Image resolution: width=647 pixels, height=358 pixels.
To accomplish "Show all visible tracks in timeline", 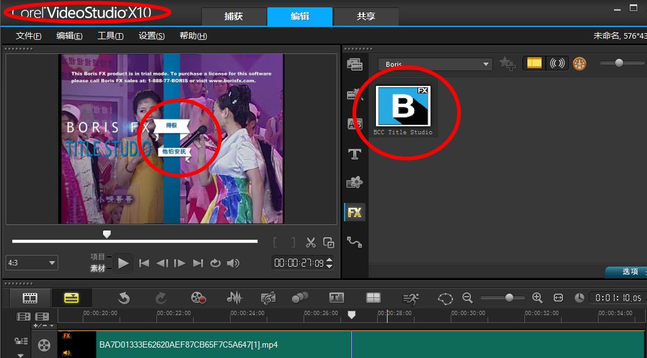I will [x=23, y=317].
